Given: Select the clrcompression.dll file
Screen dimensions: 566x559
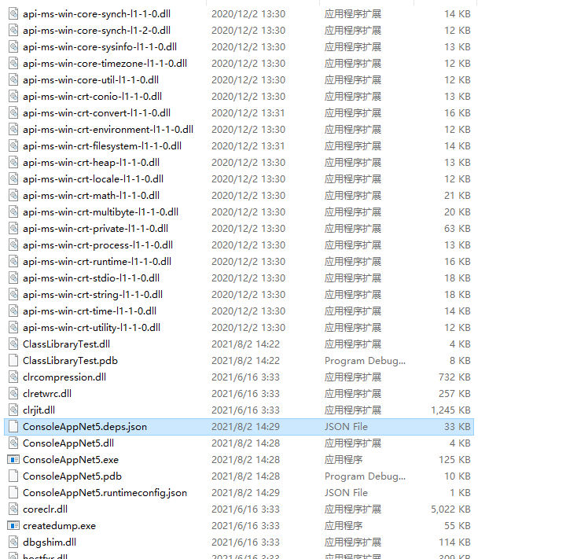Looking at the screenshot, I should point(64,377).
